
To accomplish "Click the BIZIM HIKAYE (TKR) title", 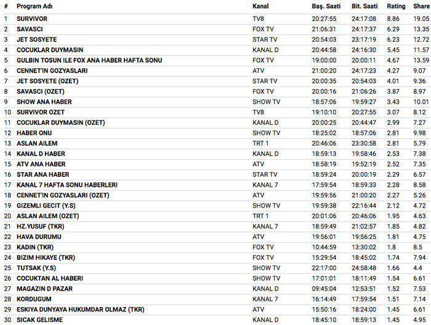I will (x=46, y=257).
